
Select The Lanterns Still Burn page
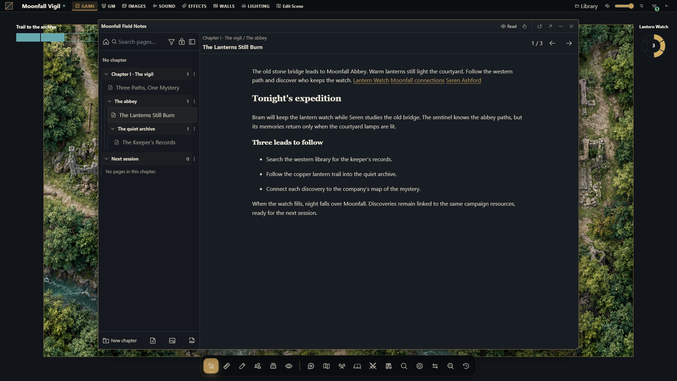(x=152, y=115)
